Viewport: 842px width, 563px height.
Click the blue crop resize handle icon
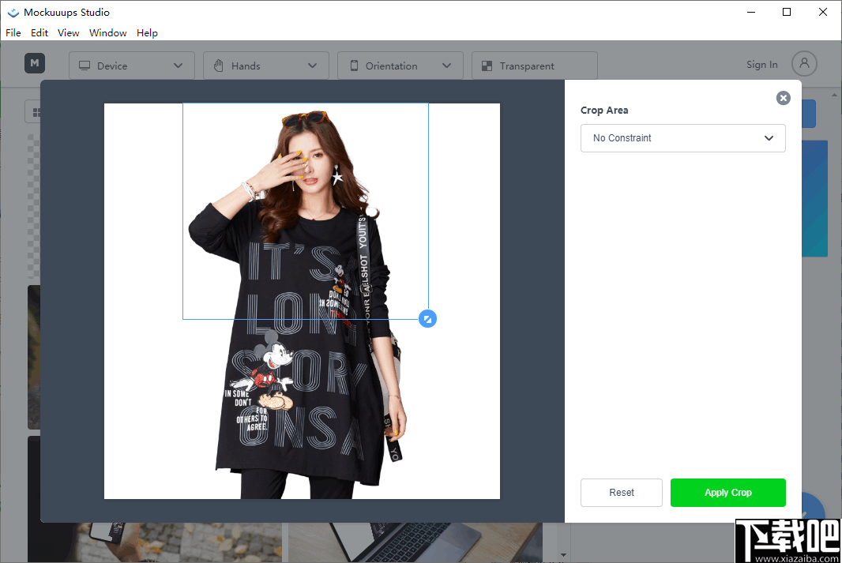427,318
